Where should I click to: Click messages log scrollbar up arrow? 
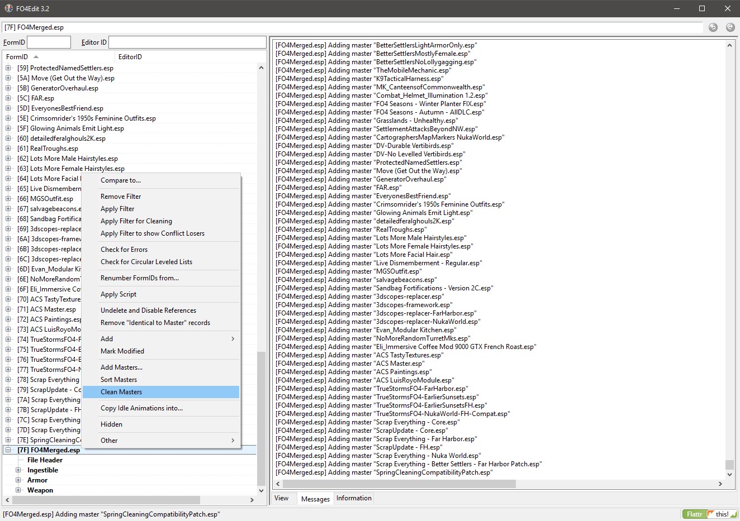729,45
